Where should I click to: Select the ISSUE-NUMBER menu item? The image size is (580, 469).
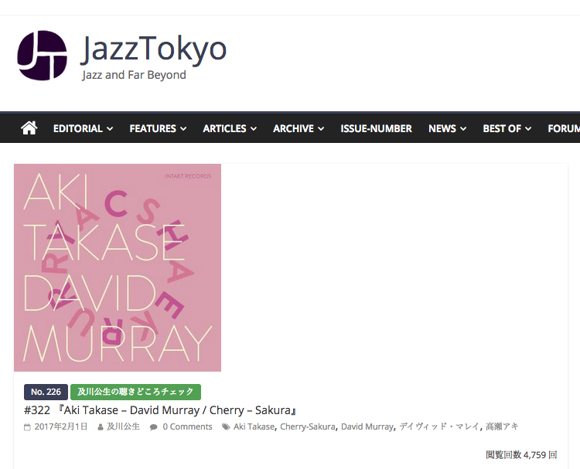(x=376, y=128)
